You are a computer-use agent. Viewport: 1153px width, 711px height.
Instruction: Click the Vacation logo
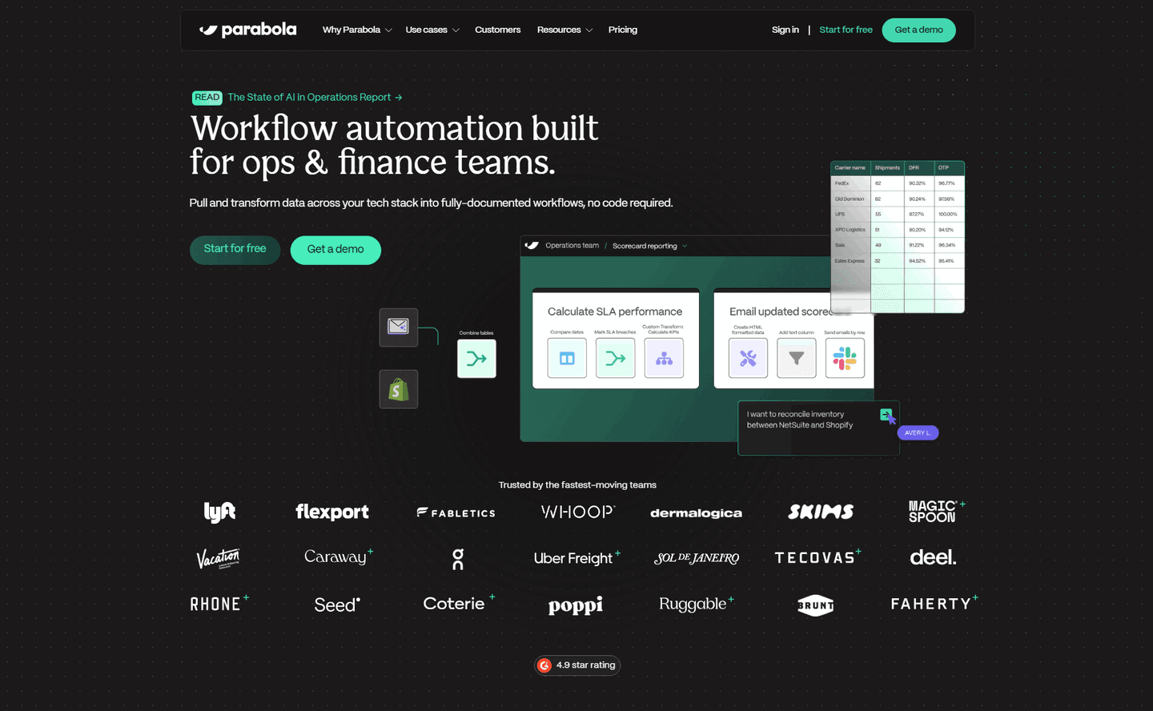(x=219, y=558)
